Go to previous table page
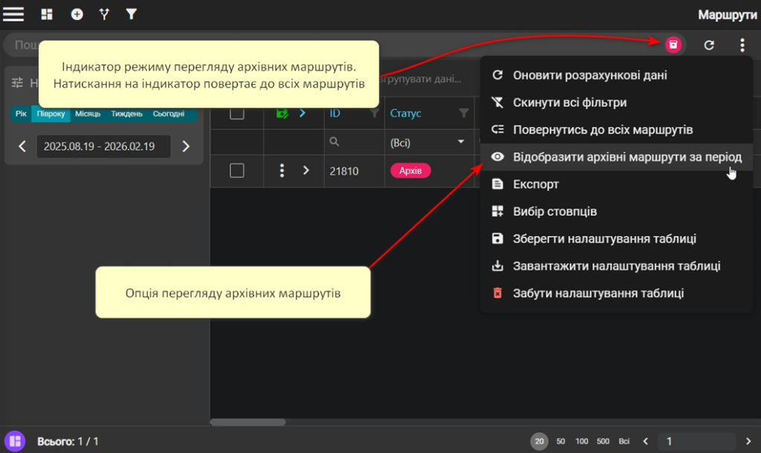The width and height of the screenshot is (761, 453). (645, 441)
